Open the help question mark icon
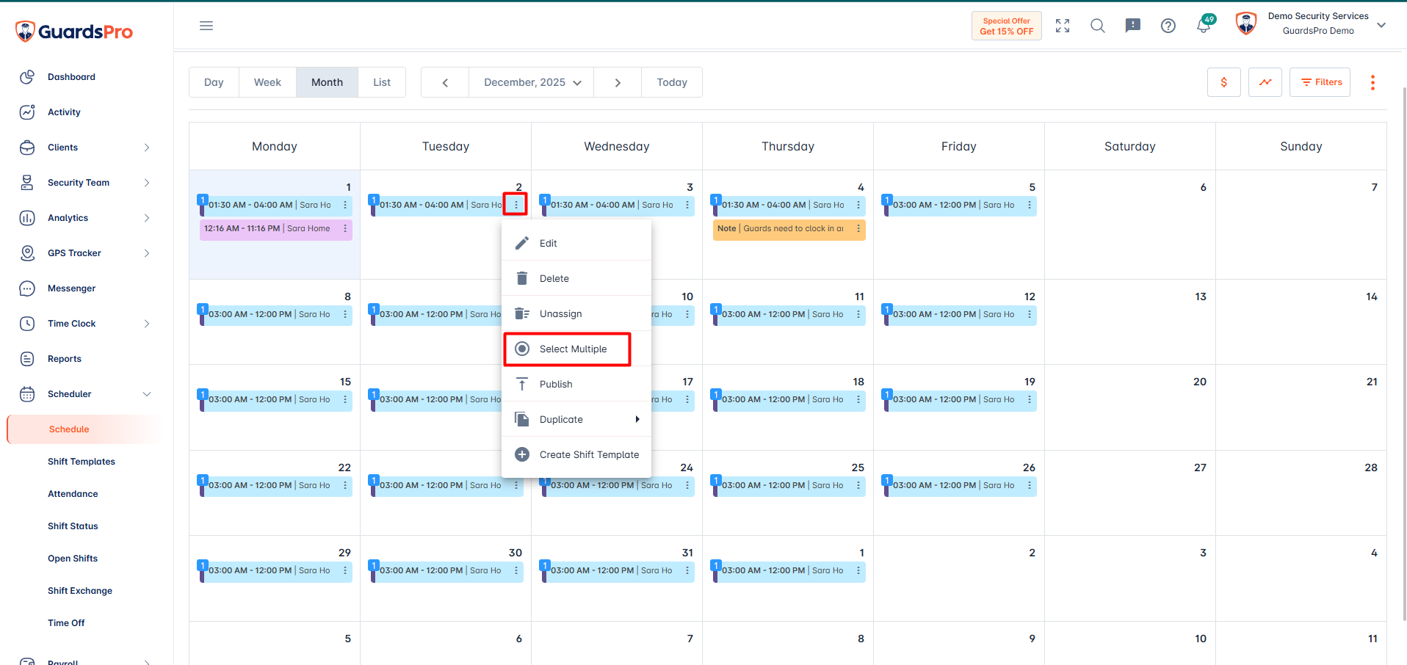Image resolution: width=1407 pixels, height=665 pixels. pos(1168,26)
